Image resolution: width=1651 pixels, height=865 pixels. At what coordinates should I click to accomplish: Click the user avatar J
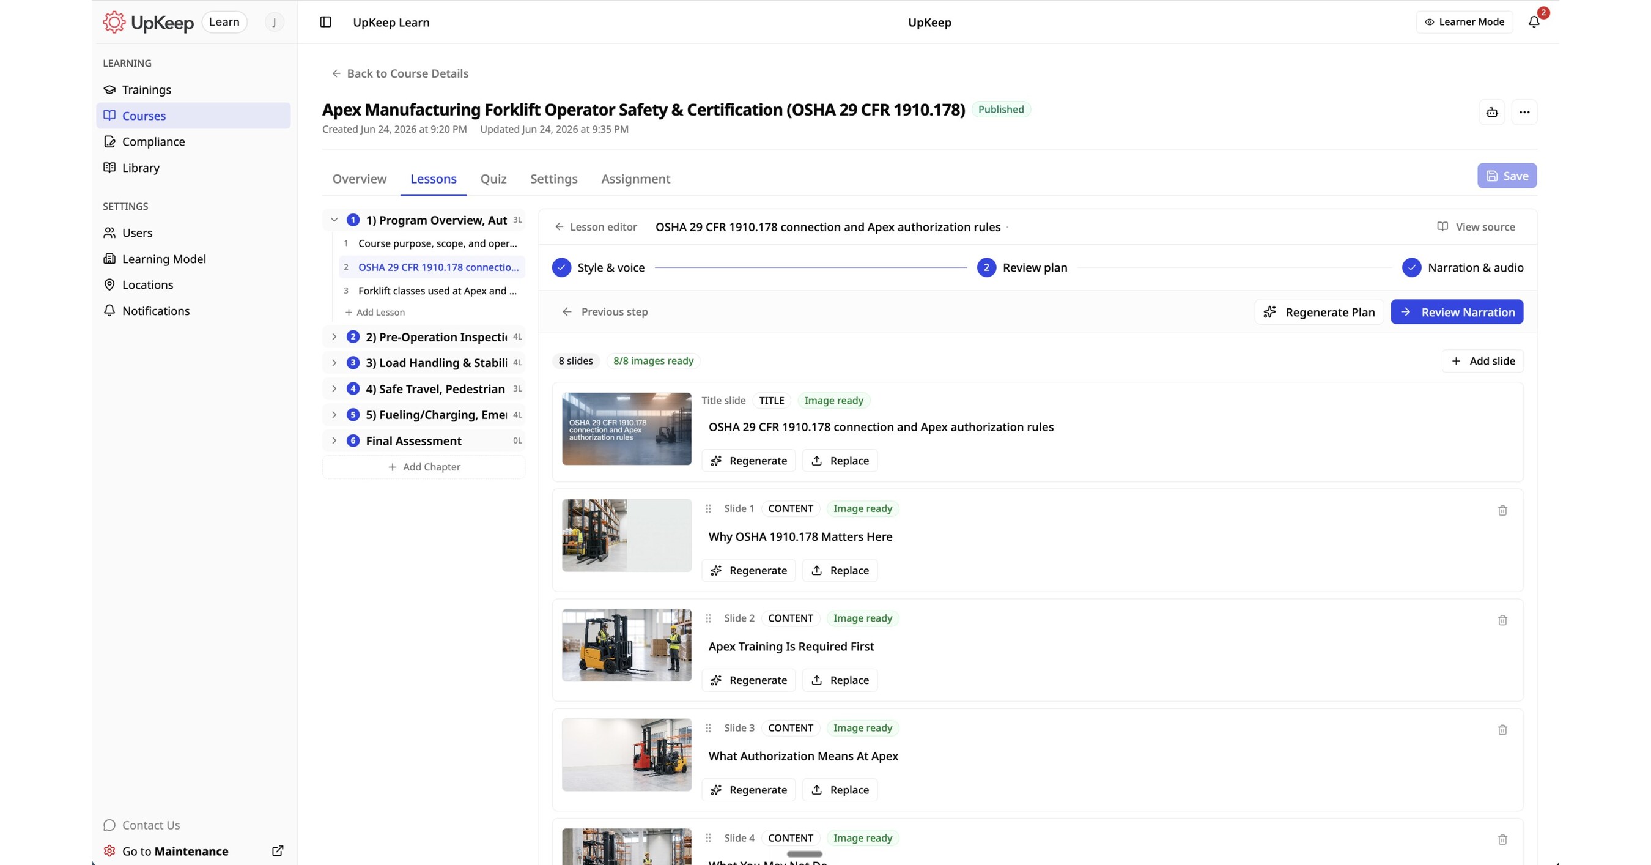point(275,23)
